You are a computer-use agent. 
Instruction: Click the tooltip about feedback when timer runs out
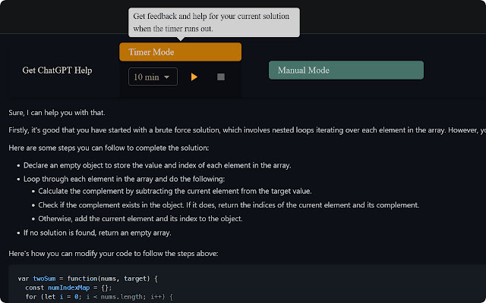coord(214,22)
